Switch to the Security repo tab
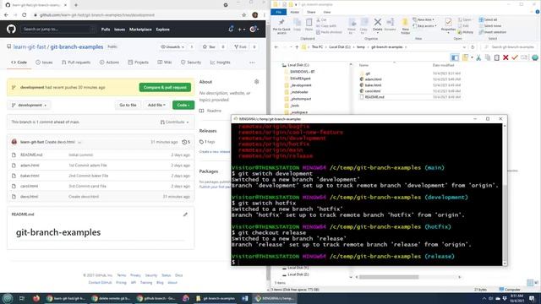This screenshot has width=541, height=304. tap(191, 62)
